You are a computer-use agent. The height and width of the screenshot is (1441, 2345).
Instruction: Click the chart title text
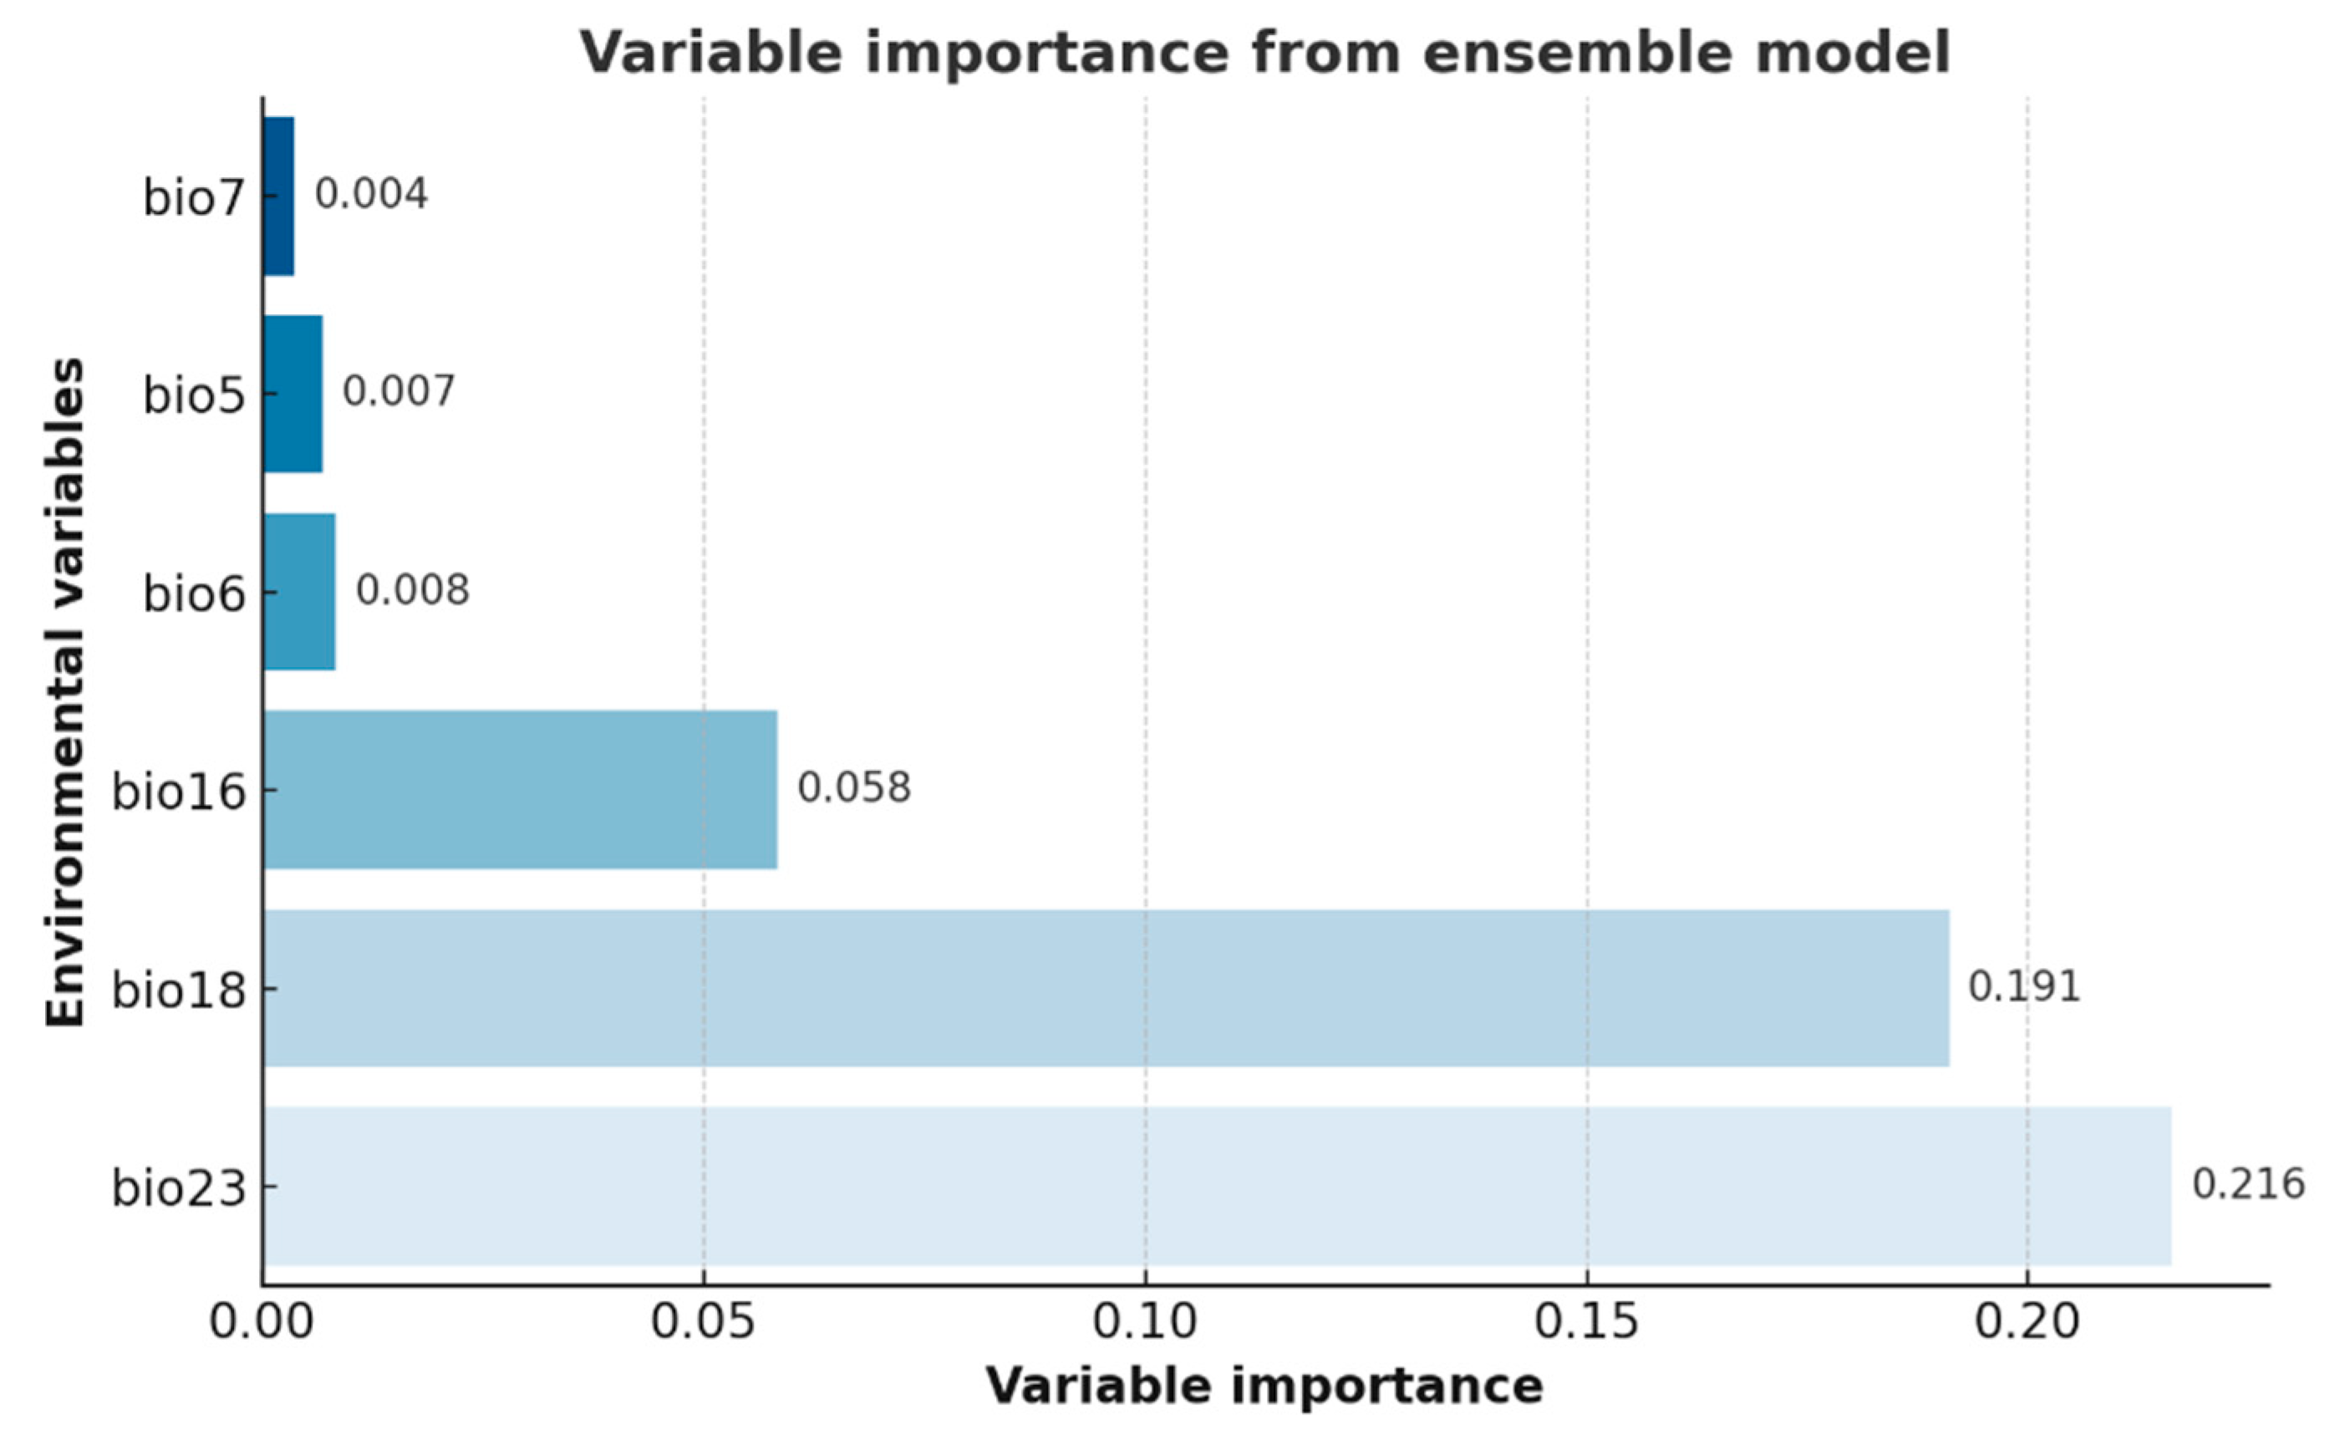tap(1265, 52)
